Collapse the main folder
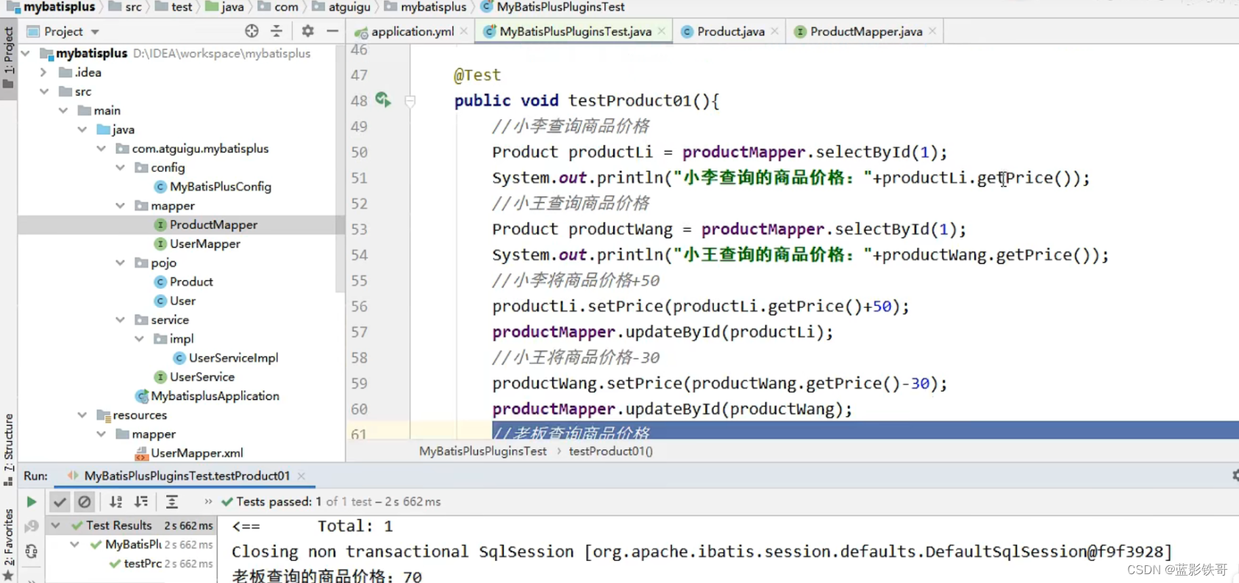The image size is (1239, 583). point(63,110)
